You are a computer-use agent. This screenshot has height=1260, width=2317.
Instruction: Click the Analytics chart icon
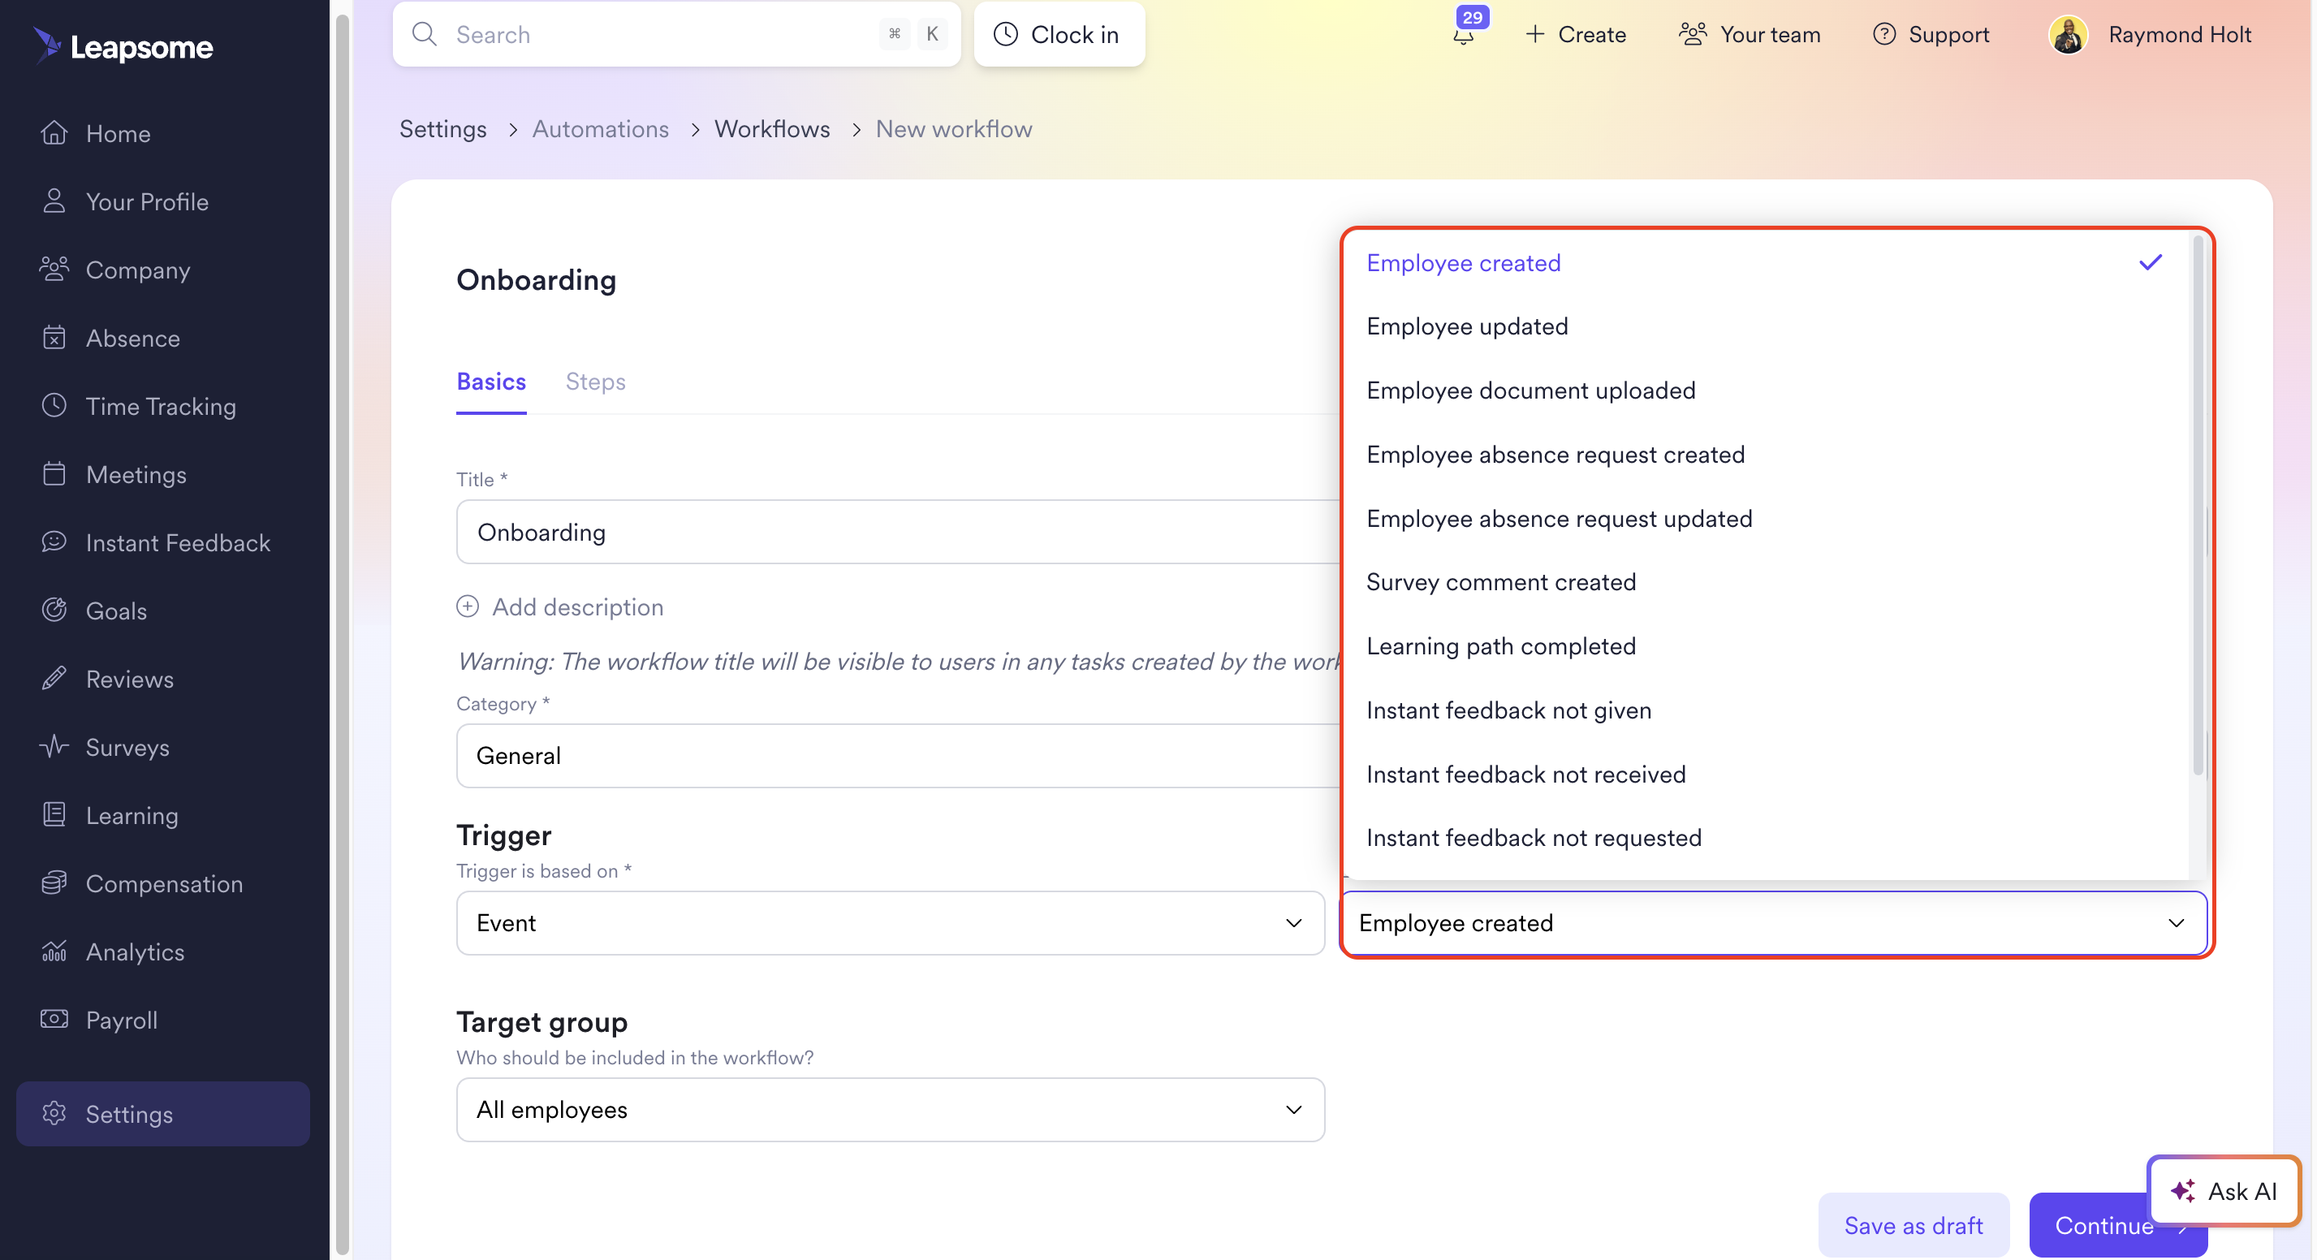coord(54,951)
